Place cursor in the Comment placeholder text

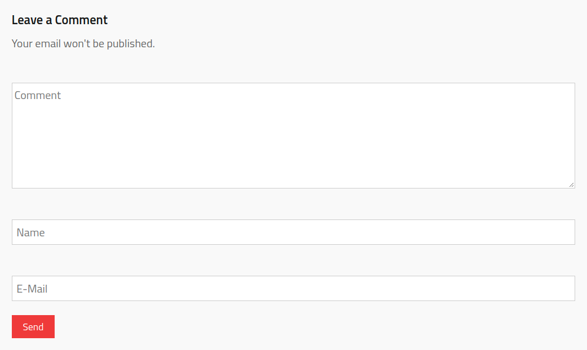click(x=38, y=96)
